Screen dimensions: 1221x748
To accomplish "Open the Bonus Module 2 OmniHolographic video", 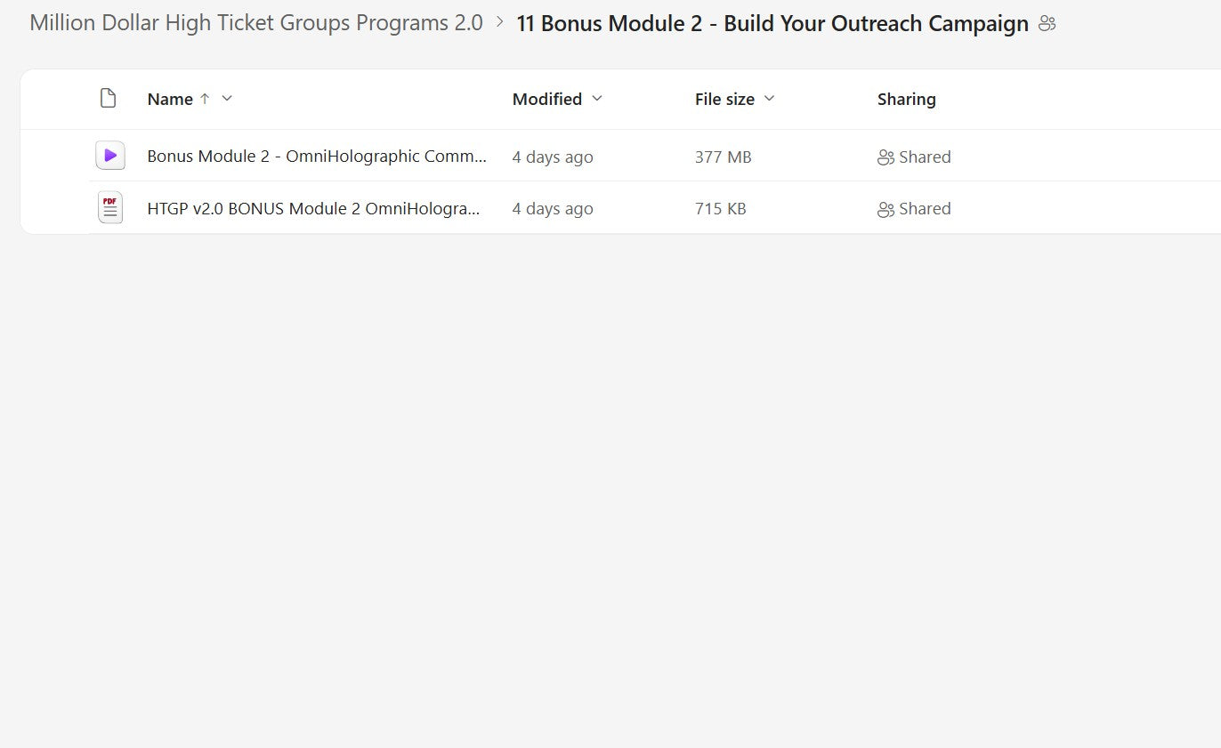I will click(x=317, y=157).
